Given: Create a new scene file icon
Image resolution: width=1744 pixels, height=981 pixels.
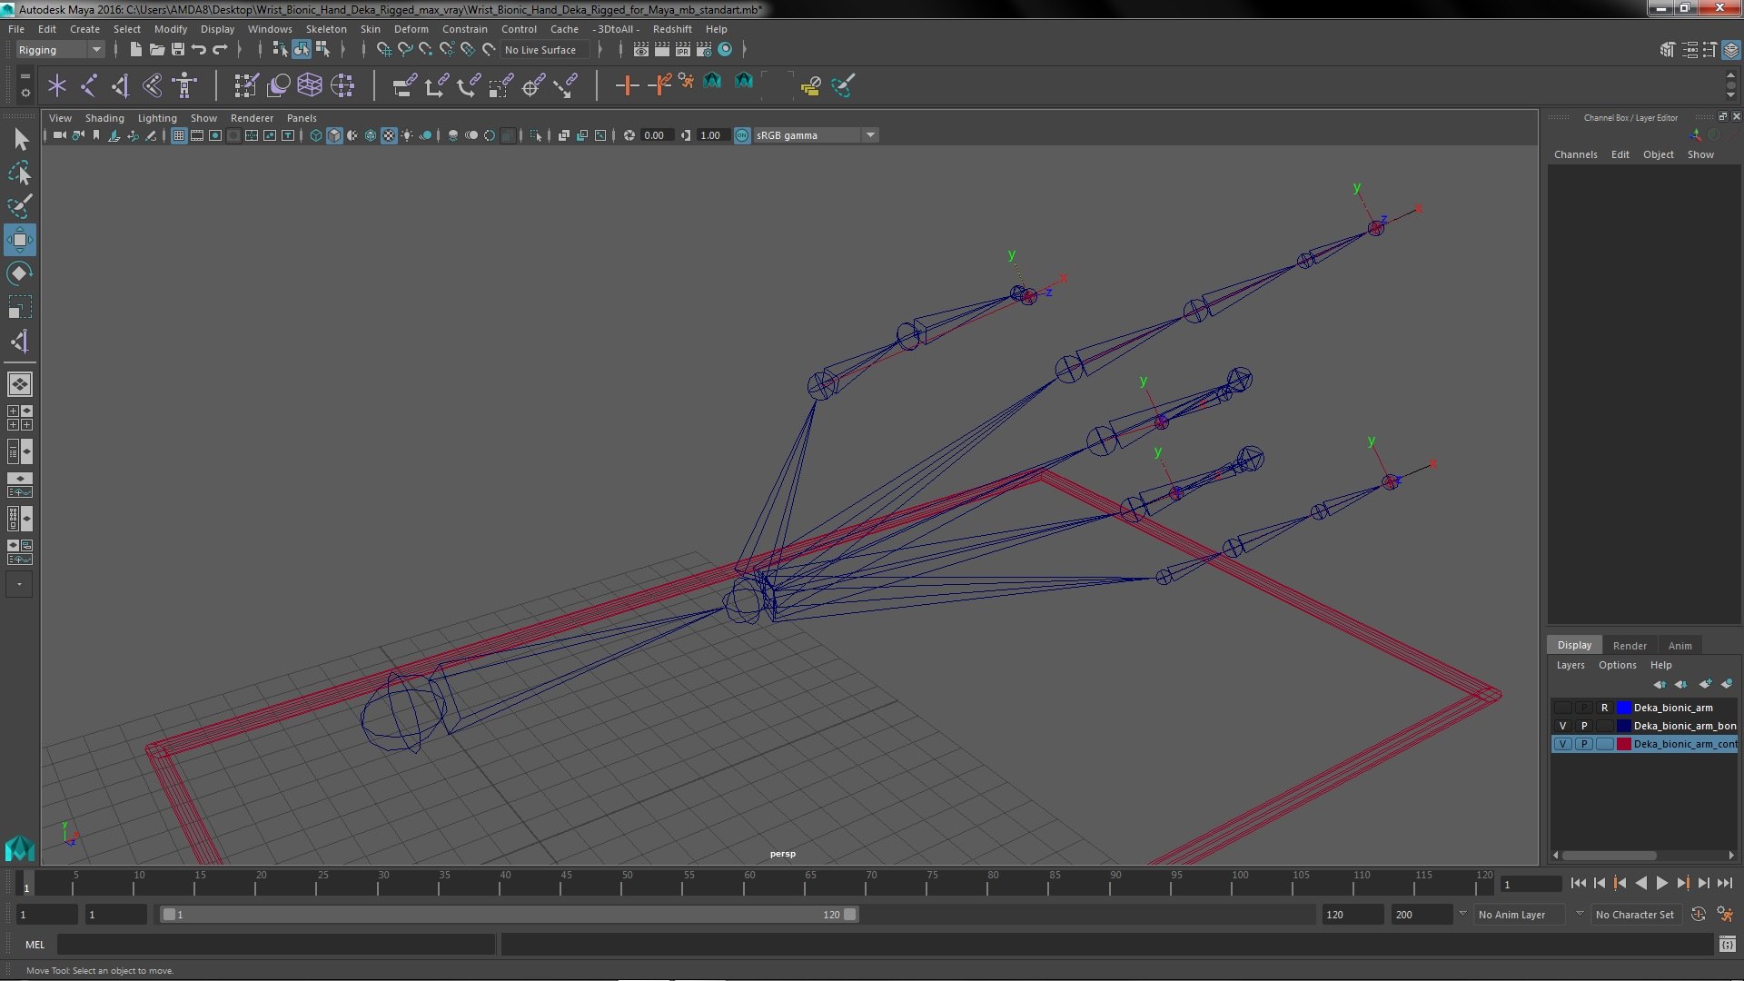Looking at the screenshot, I should [x=135, y=50].
